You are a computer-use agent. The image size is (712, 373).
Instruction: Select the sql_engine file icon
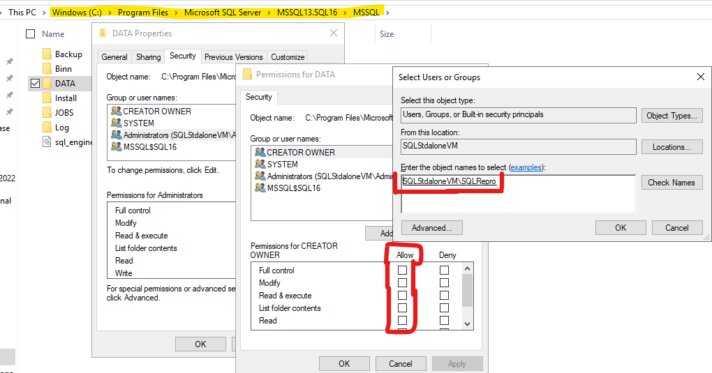[x=47, y=142]
